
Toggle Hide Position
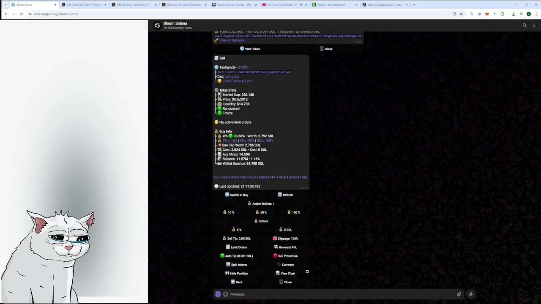point(237,274)
